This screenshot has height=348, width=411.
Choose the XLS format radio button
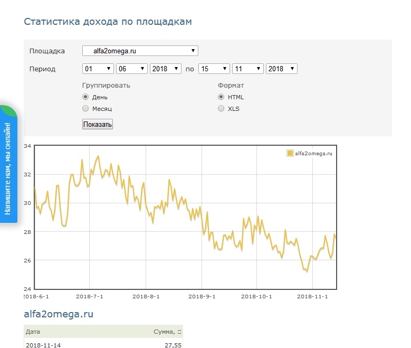(x=221, y=108)
